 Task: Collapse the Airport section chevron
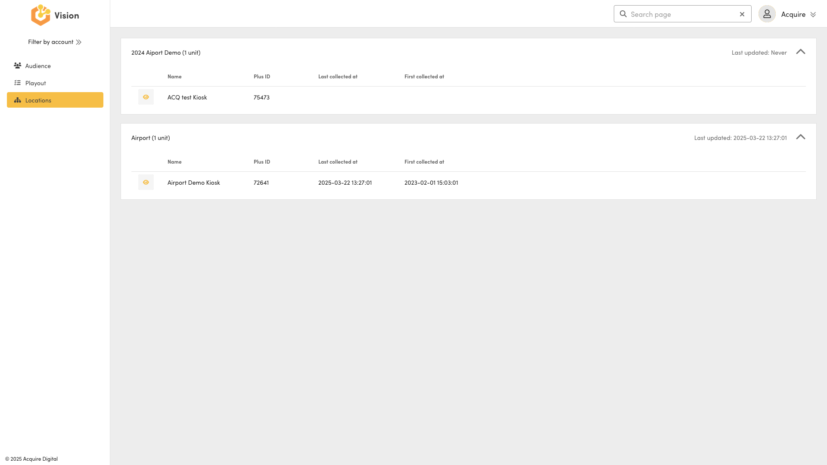click(801, 137)
